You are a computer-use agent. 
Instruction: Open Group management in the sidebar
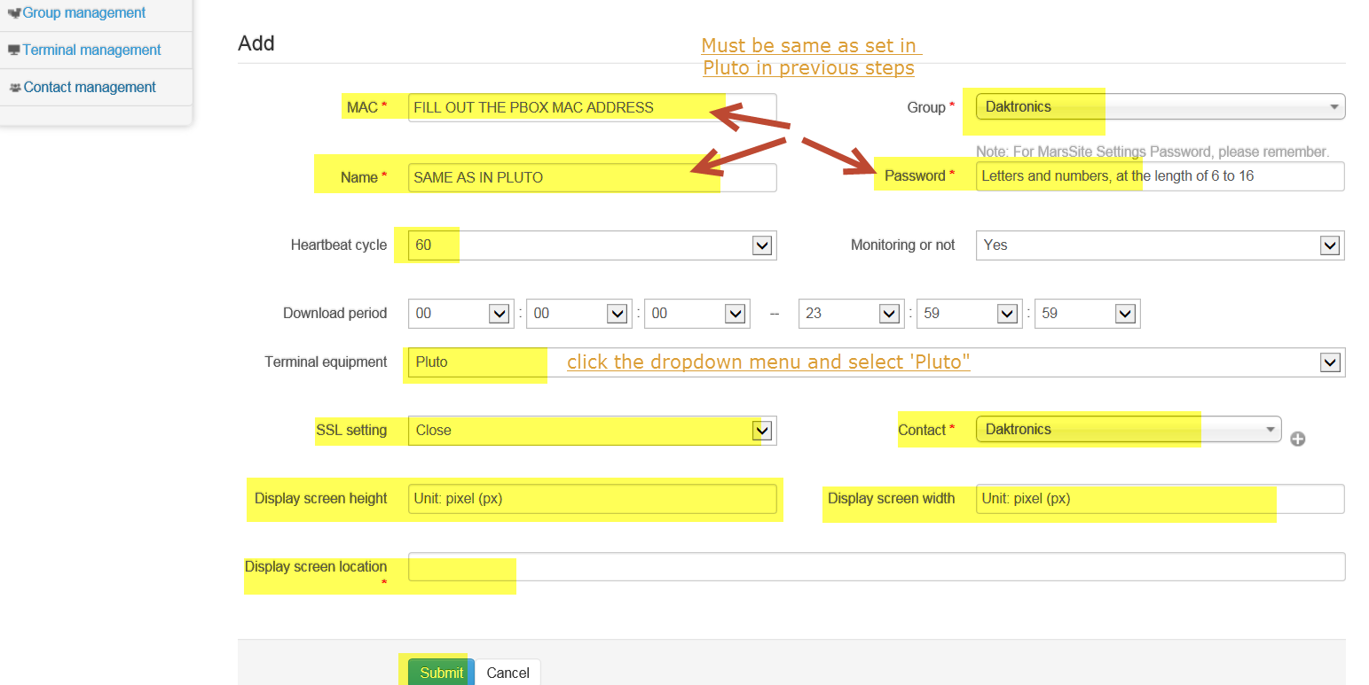[x=83, y=13]
